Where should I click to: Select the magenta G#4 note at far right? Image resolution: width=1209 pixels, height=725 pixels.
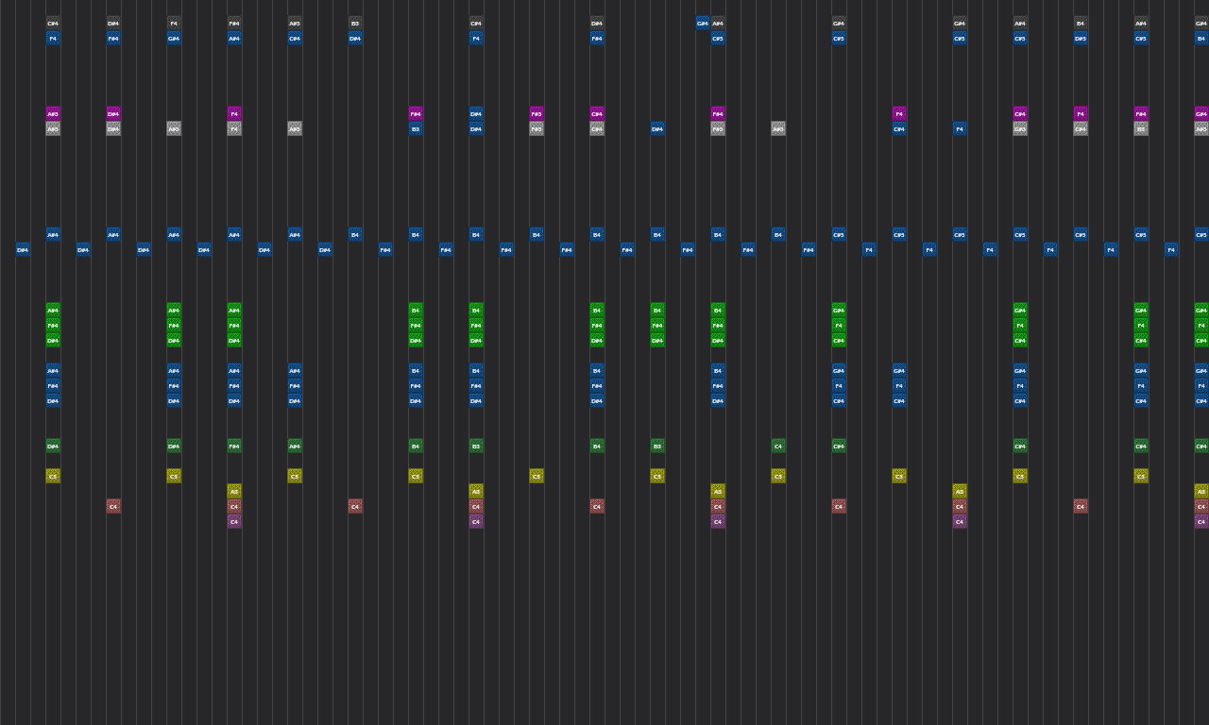coord(1200,113)
